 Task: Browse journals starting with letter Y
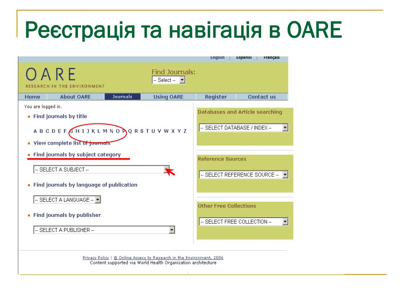coord(179,131)
